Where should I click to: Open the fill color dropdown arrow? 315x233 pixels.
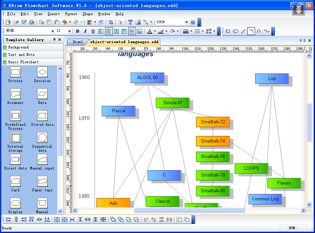tap(178, 31)
